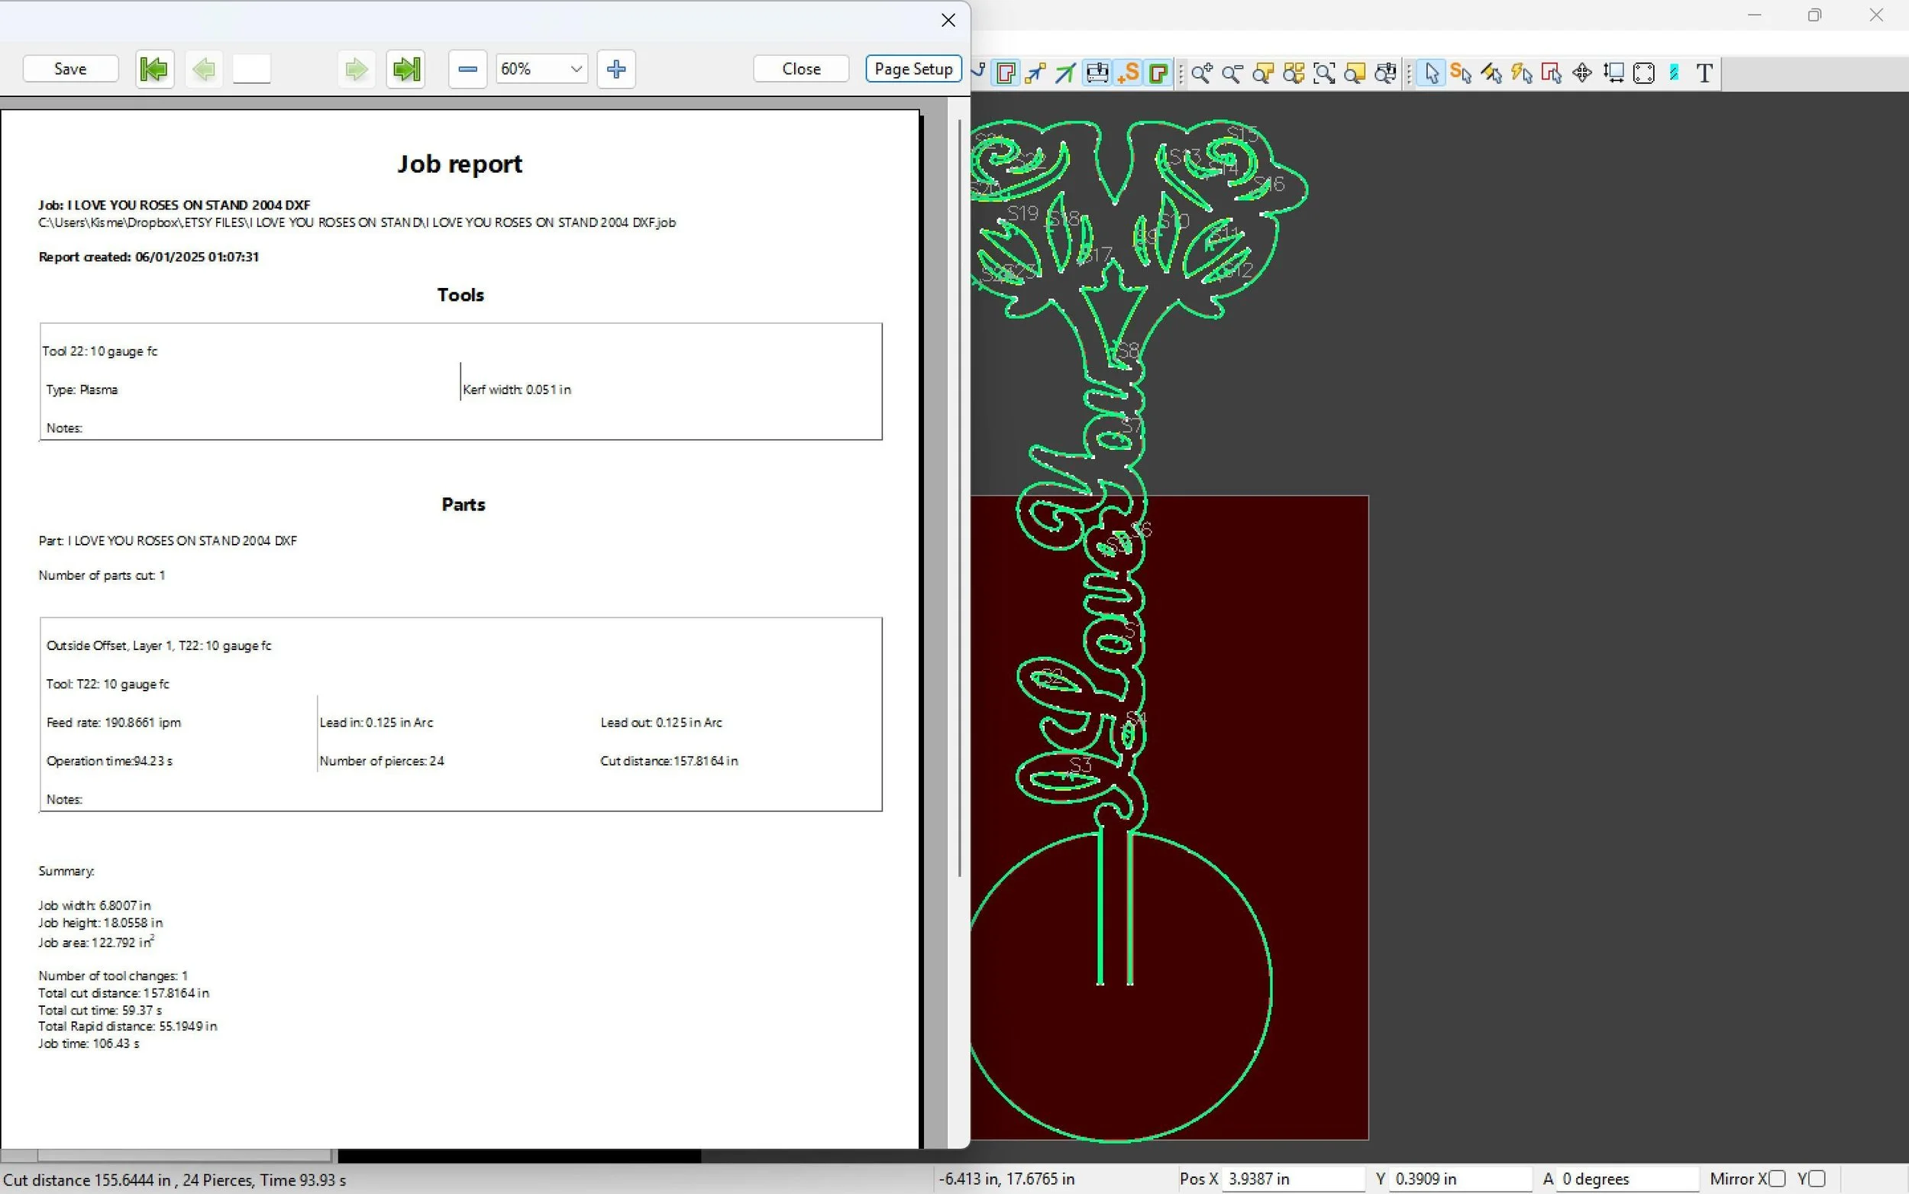
Task: Click the Close button of report
Action: tap(801, 70)
